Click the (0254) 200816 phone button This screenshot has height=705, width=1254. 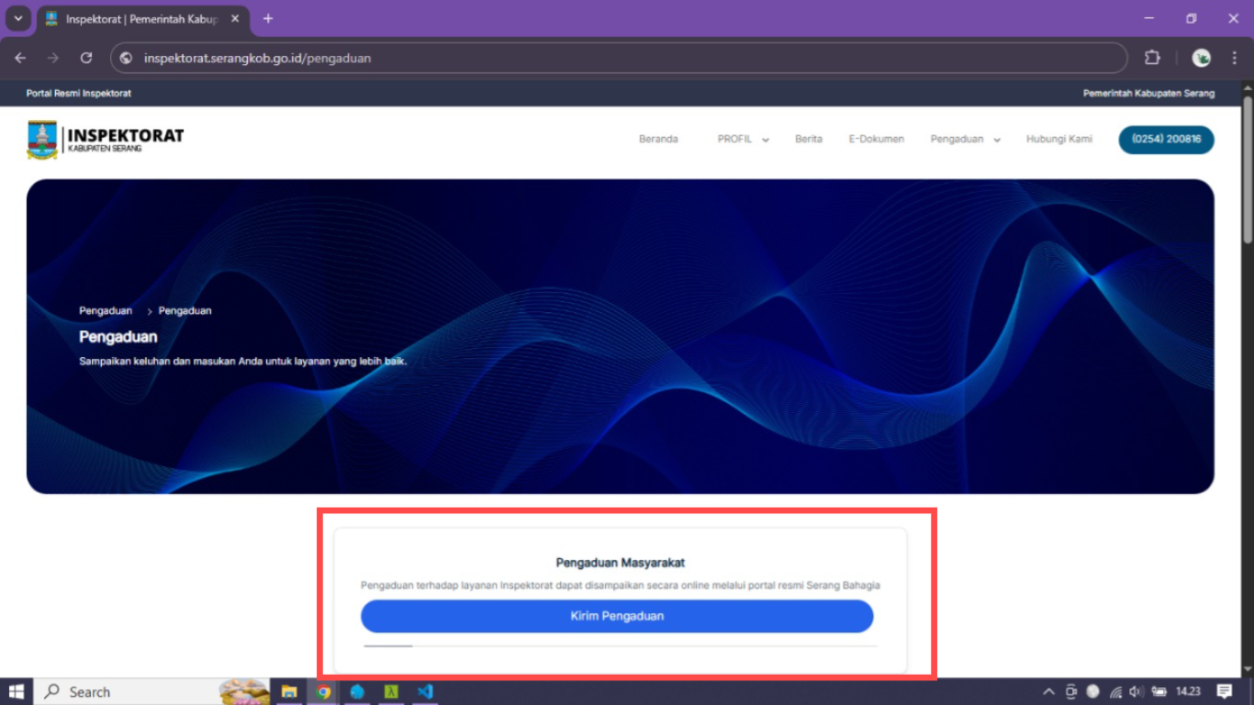[x=1166, y=140]
